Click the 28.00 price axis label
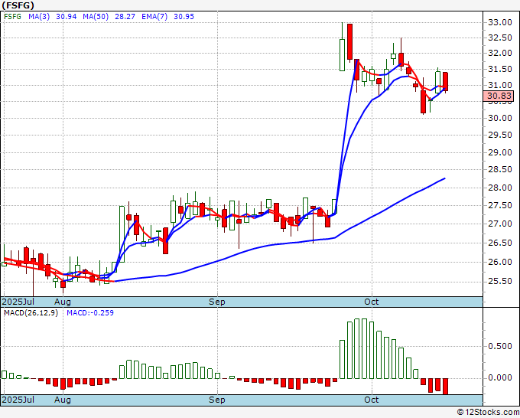Viewport: 520px width, 418px height. [x=501, y=188]
